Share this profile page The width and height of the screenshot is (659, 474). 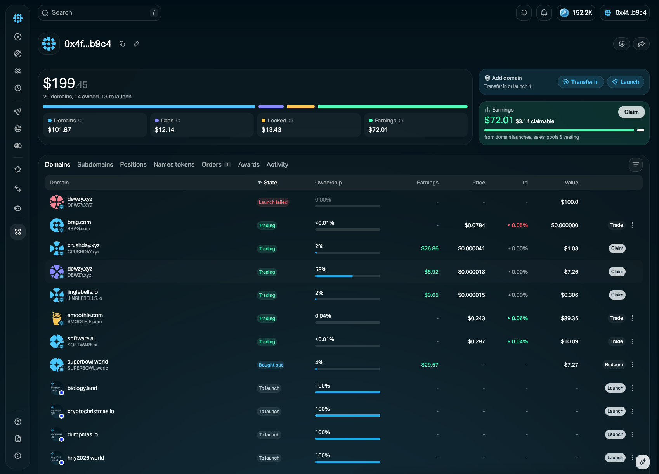(641, 44)
